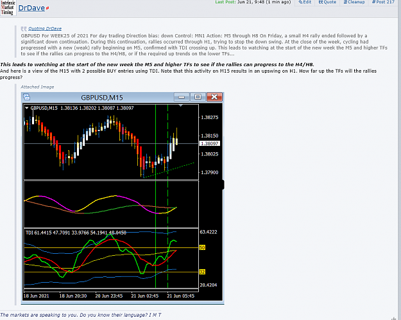
Task: Click the Intrinsic Market Timing avatar
Action: click(8, 8)
